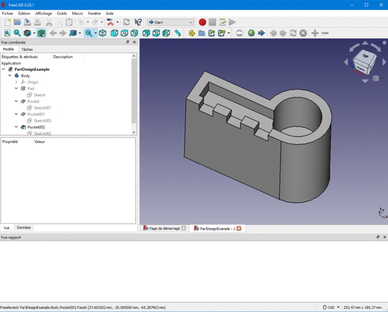Screen dimensions: 388x312
Task: Open the Fichier menu
Action: pos(8,13)
